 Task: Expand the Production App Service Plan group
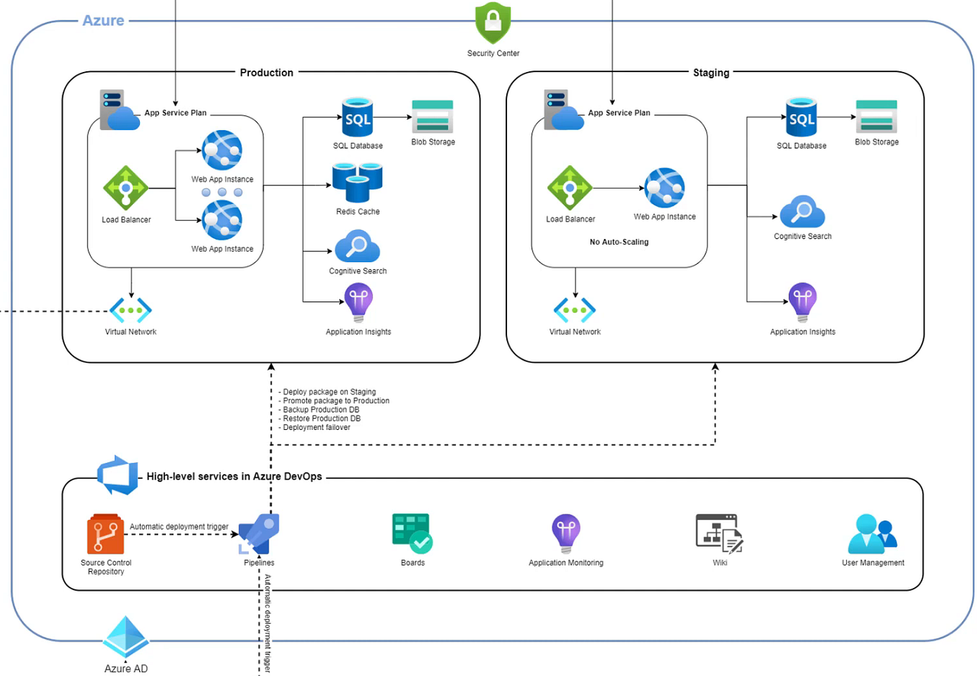(176, 113)
